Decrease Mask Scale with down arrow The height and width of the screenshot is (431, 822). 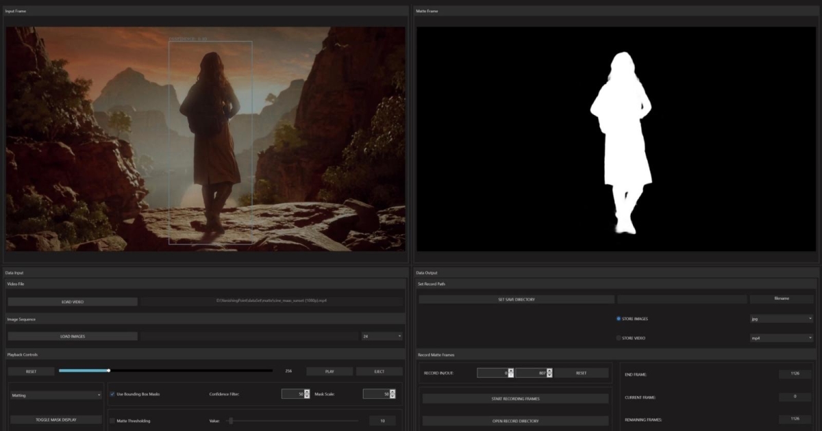[393, 397]
